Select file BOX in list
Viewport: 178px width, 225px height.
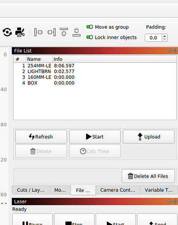coord(95,83)
